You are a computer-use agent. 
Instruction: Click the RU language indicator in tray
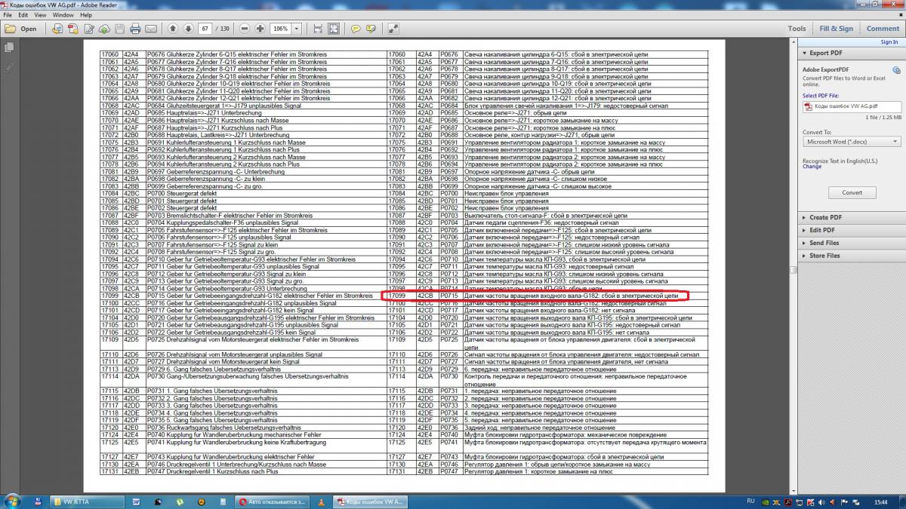[x=750, y=501]
